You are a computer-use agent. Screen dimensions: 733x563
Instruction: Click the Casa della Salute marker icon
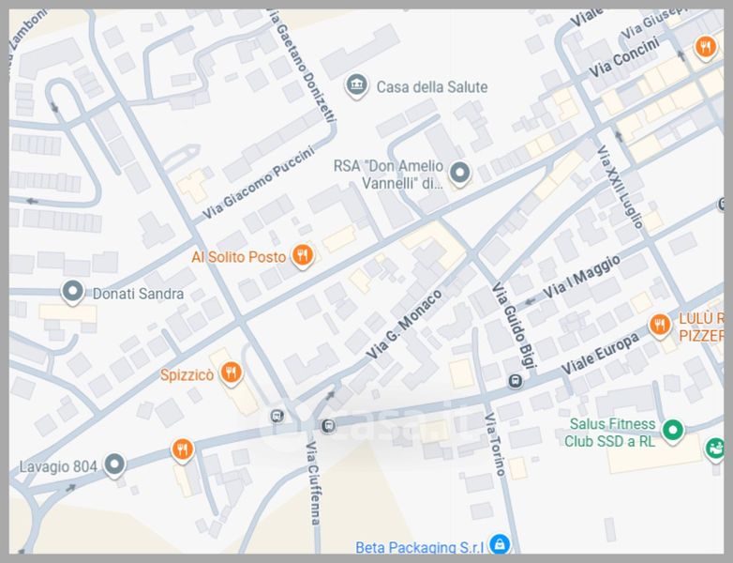(x=356, y=87)
